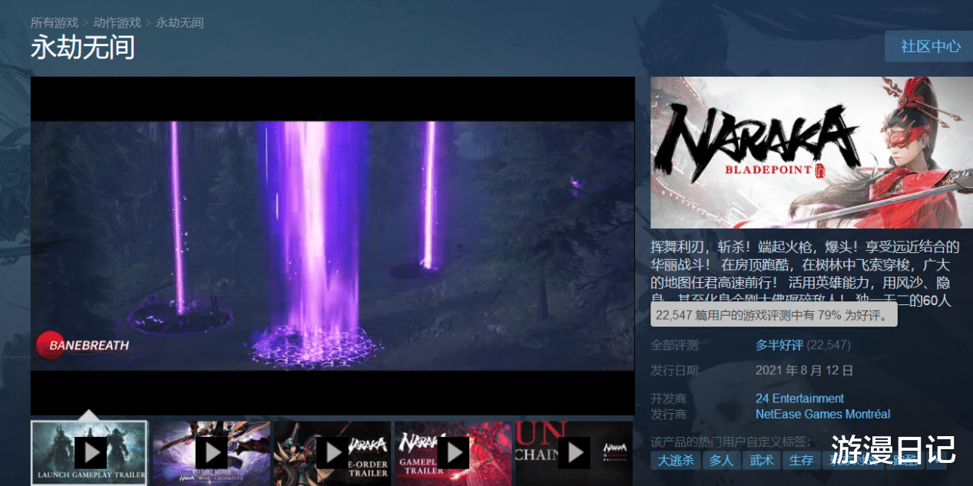Screen dimensions: 973x486
Task: Play the Pre-Order Trailer thumbnail
Action: pos(333,453)
